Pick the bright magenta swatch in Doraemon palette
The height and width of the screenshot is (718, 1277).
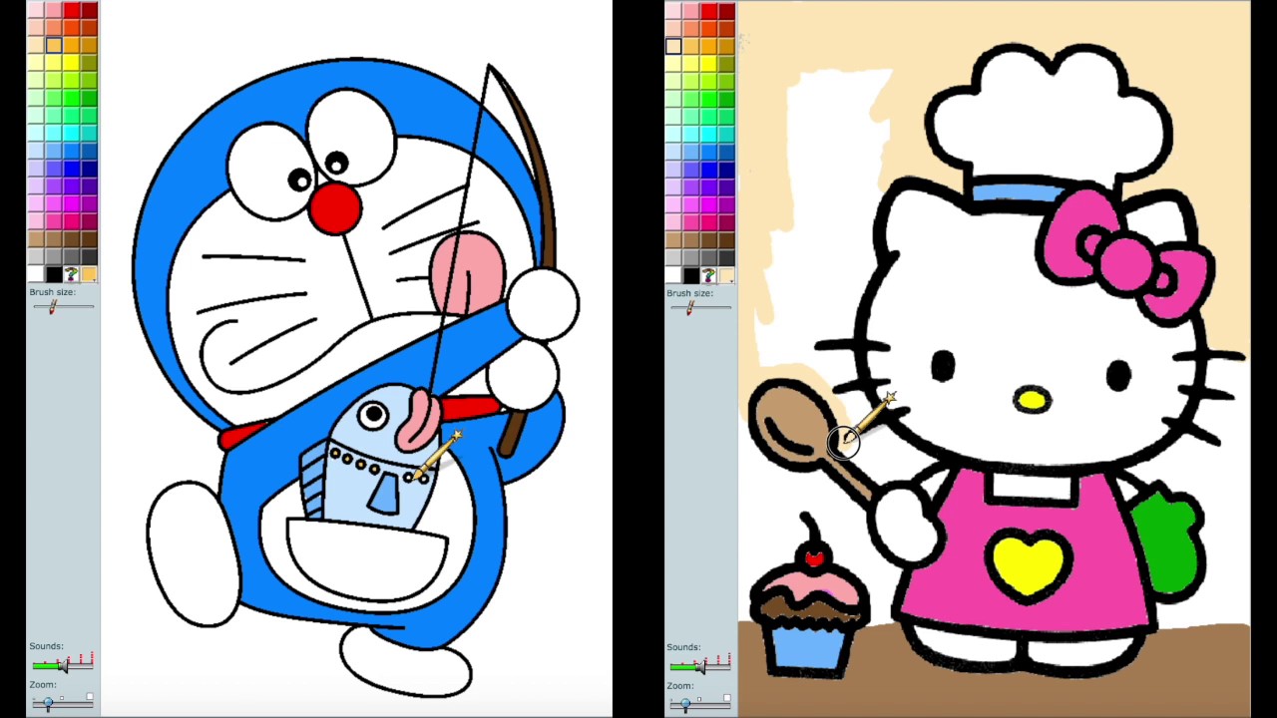coord(71,203)
